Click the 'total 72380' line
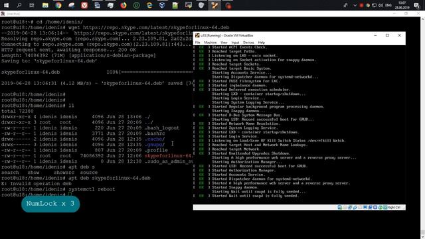The image size is (425, 239). pos(17,111)
